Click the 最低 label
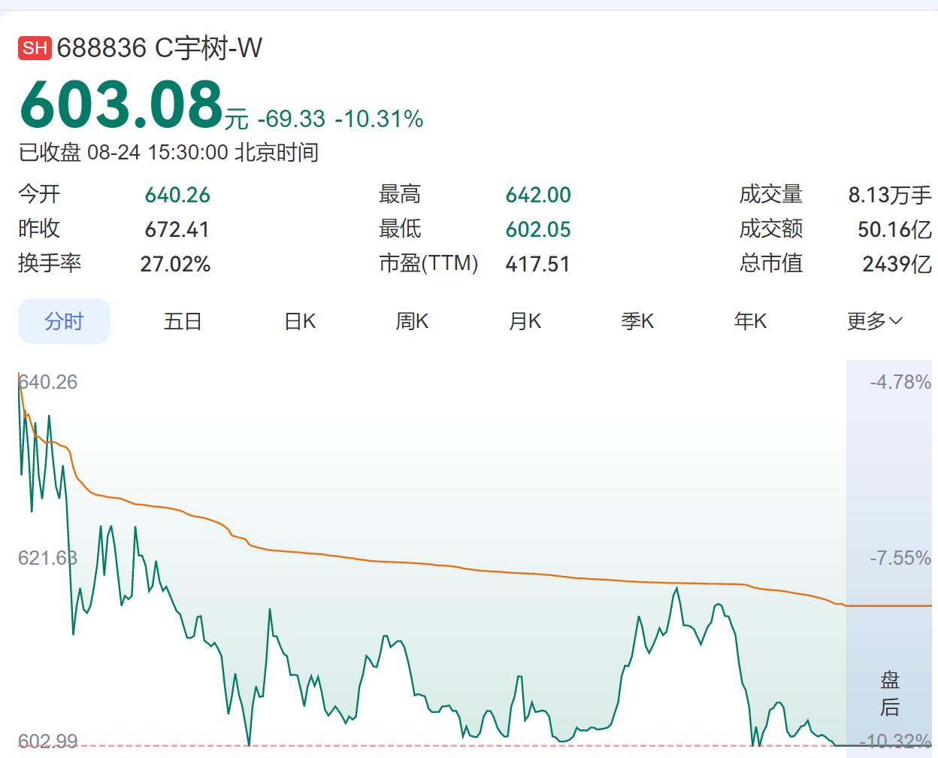This screenshot has height=758, width=938. coord(400,229)
